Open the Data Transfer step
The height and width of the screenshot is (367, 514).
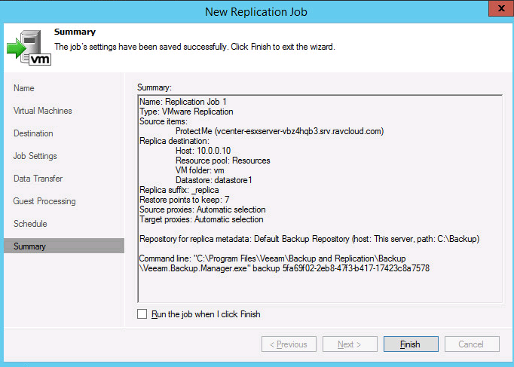pyautogui.click(x=38, y=179)
